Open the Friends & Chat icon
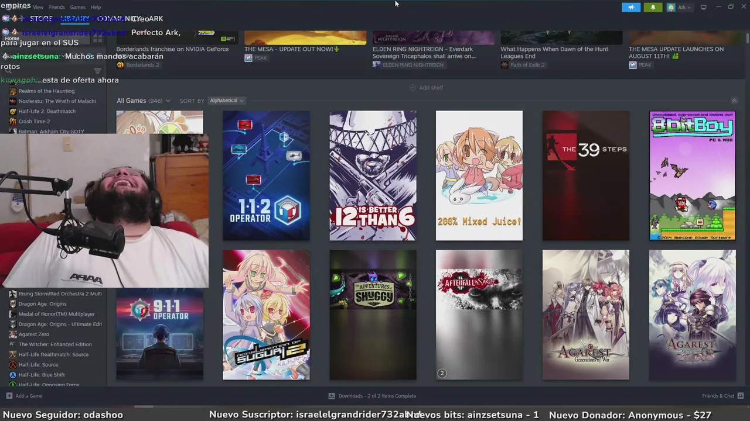Viewport: 750px width, 421px height. coord(741,396)
